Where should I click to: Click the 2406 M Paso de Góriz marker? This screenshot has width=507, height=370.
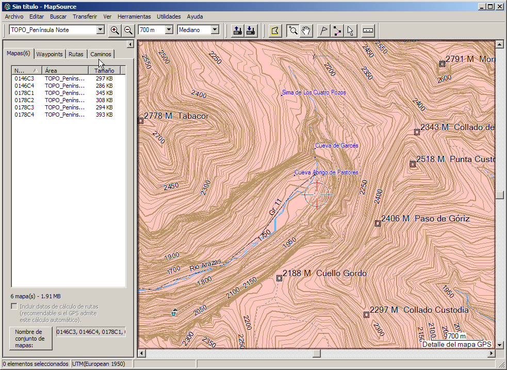point(378,223)
